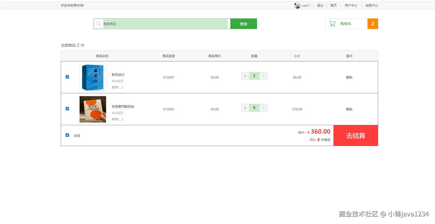Image resolution: width=435 pixels, height=224 pixels.
Task: Click the 我想要两颗西柚 quantity field
Action: click(x=254, y=108)
